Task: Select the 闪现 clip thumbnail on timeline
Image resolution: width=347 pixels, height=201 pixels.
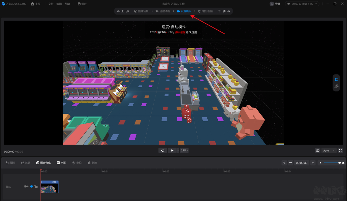Action: (49, 186)
